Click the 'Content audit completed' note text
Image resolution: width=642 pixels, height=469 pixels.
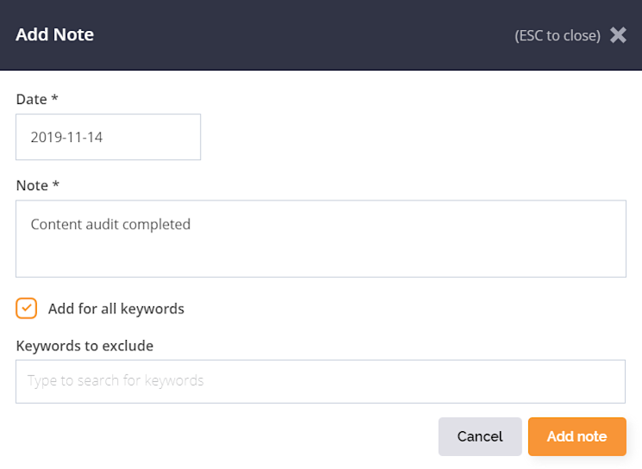[110, 225]
